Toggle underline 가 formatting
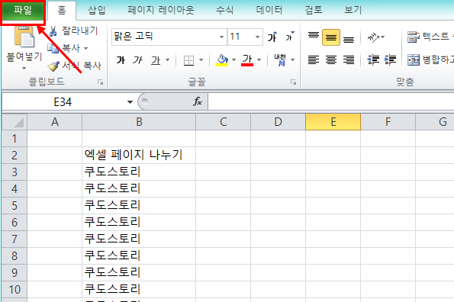The width and height of the screenshot is (454, 302). pyautogui.click(x=156, y=60)
